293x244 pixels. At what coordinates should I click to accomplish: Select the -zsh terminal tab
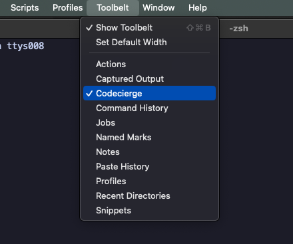coord(238,29)
